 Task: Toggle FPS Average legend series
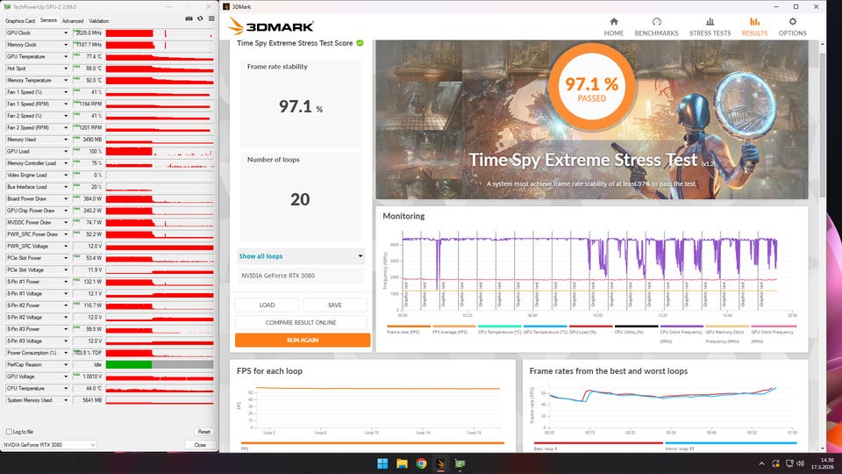(x=453, y=329)
